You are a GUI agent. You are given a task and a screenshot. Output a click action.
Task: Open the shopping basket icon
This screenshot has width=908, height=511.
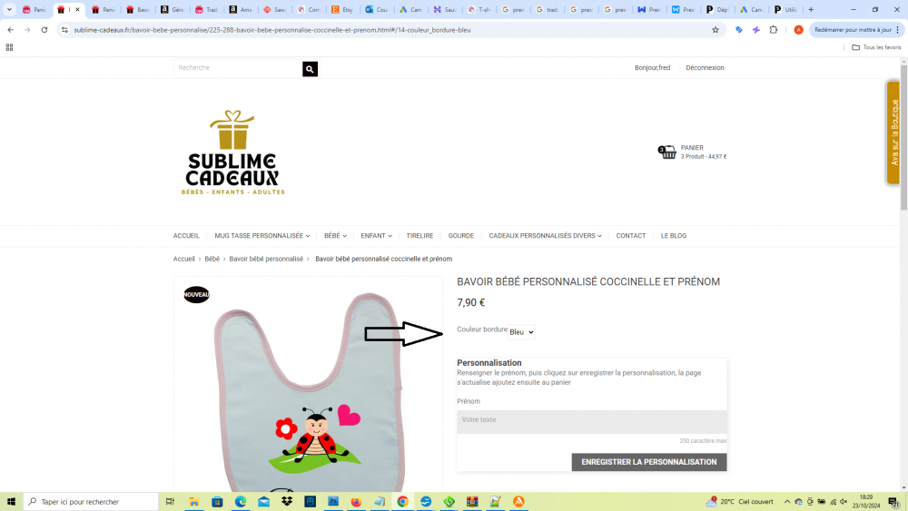click(667, 152)
